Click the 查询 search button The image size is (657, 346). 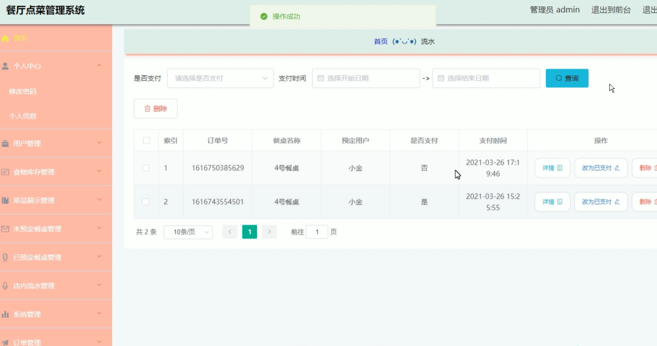(567, 78)
